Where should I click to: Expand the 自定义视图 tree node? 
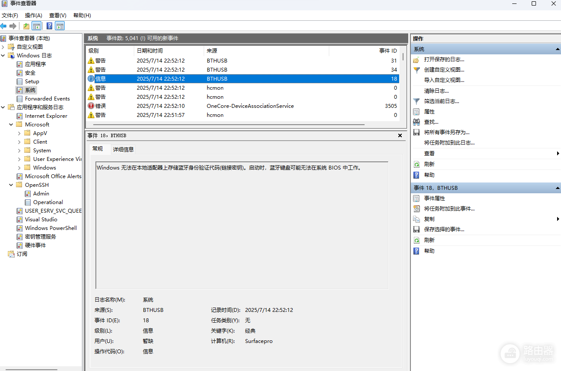[x=3, y=47]
